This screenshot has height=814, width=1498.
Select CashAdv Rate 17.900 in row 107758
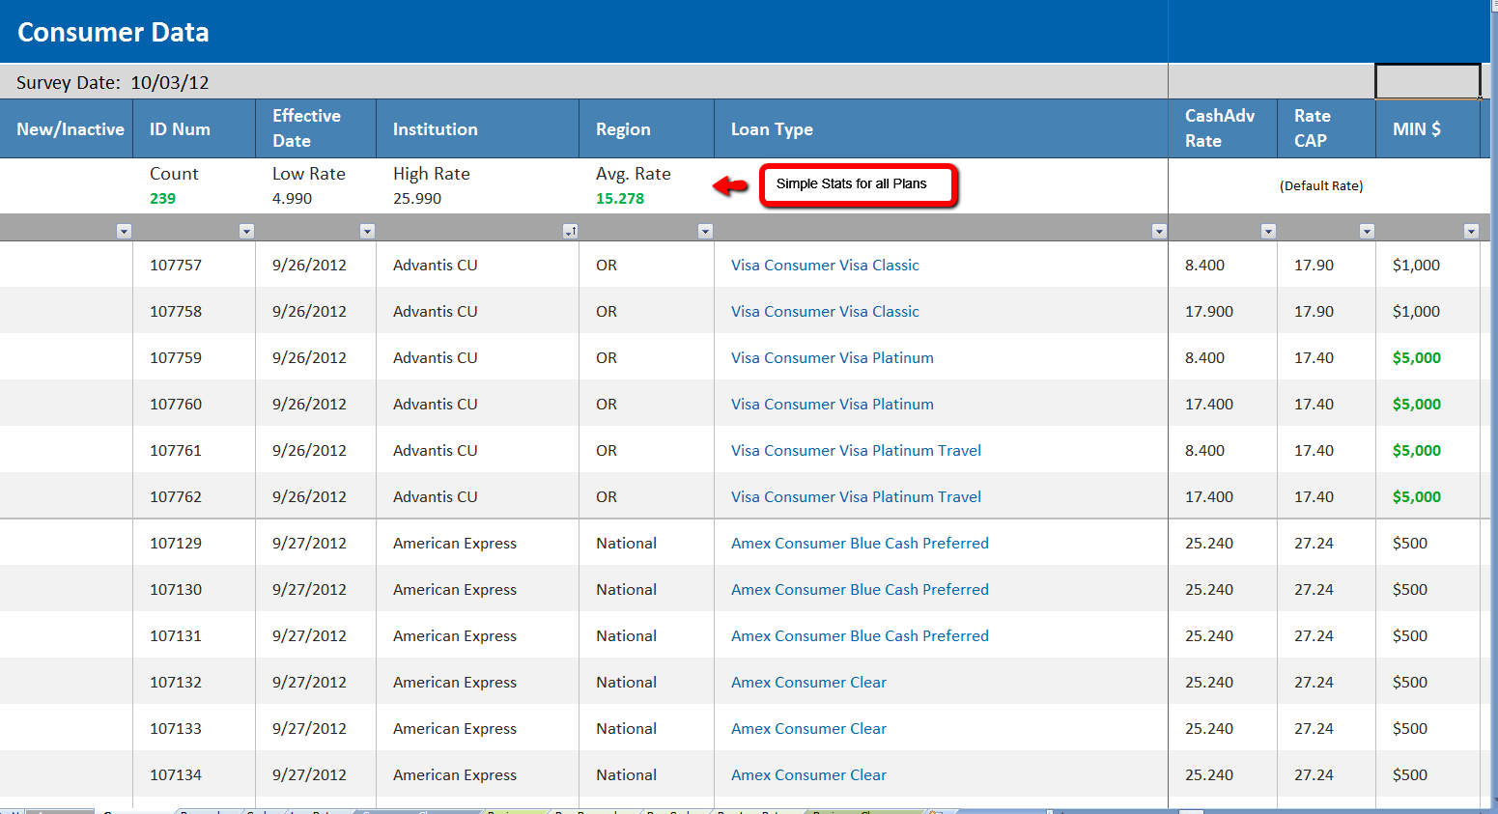(x=1223, y=311)
